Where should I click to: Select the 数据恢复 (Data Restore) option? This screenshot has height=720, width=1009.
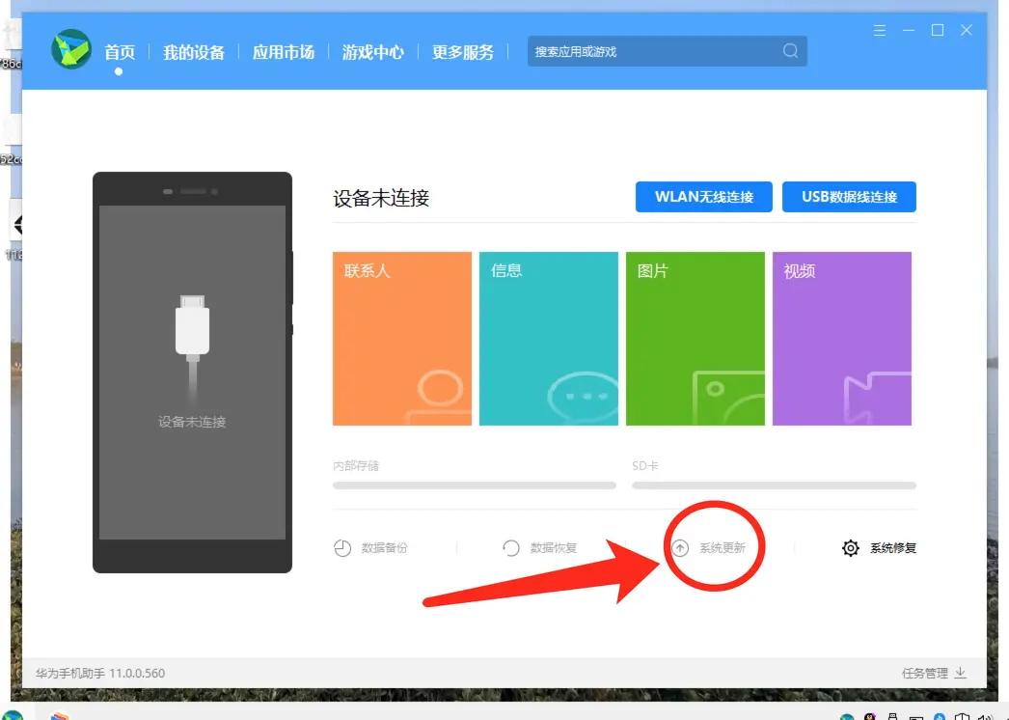coord(542,547)
